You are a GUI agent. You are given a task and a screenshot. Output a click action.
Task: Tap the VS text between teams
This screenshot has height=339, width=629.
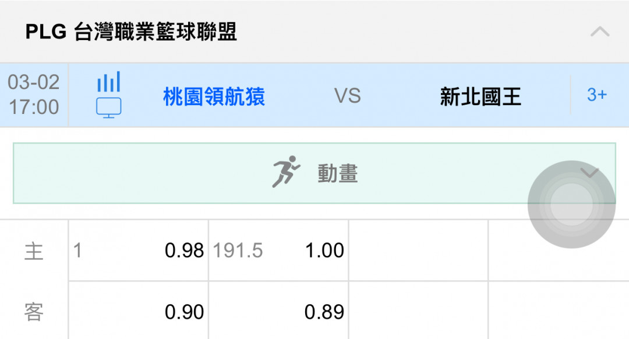tap(347, 96)
